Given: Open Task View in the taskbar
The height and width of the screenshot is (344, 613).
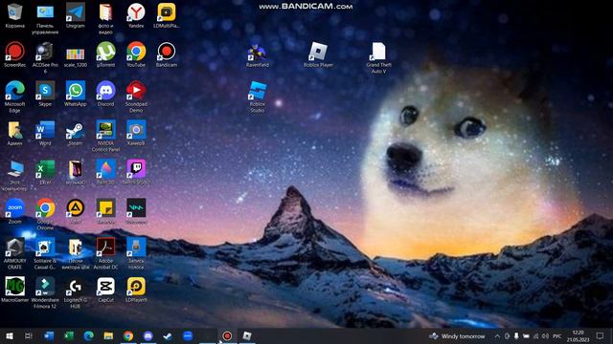Looking at the screenshot, I should tap(29, 335).
